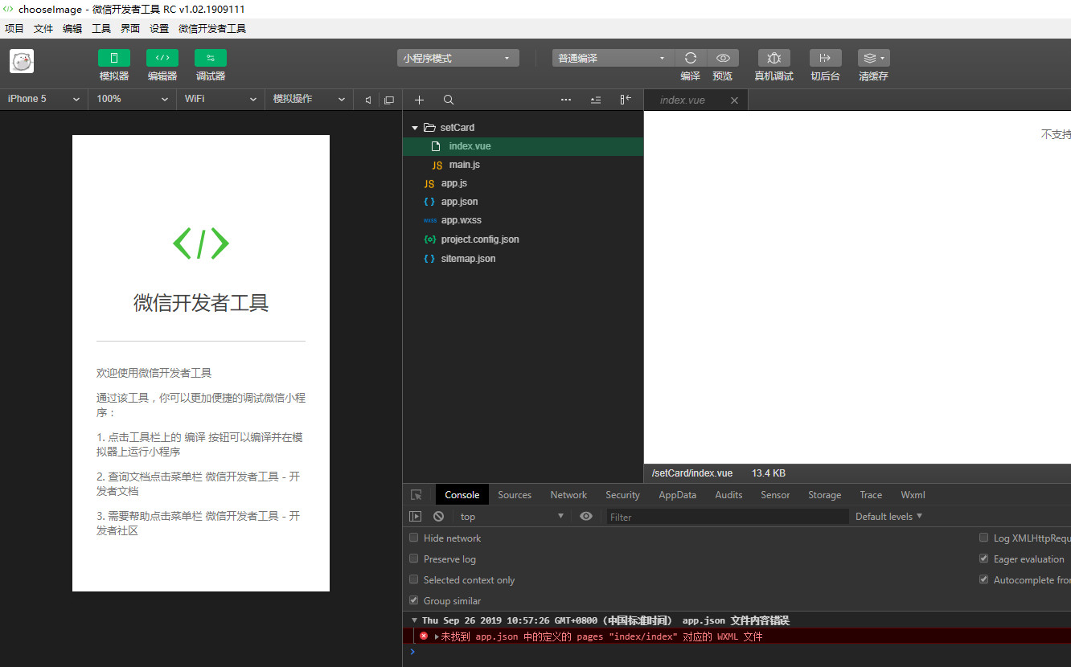Viewport: 1071px width, 667px height.
Task: Open the Default levels dropdown
Action: tap(888, 517)
